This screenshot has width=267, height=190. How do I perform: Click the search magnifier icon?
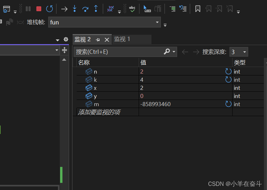click(x=167, y=51)
